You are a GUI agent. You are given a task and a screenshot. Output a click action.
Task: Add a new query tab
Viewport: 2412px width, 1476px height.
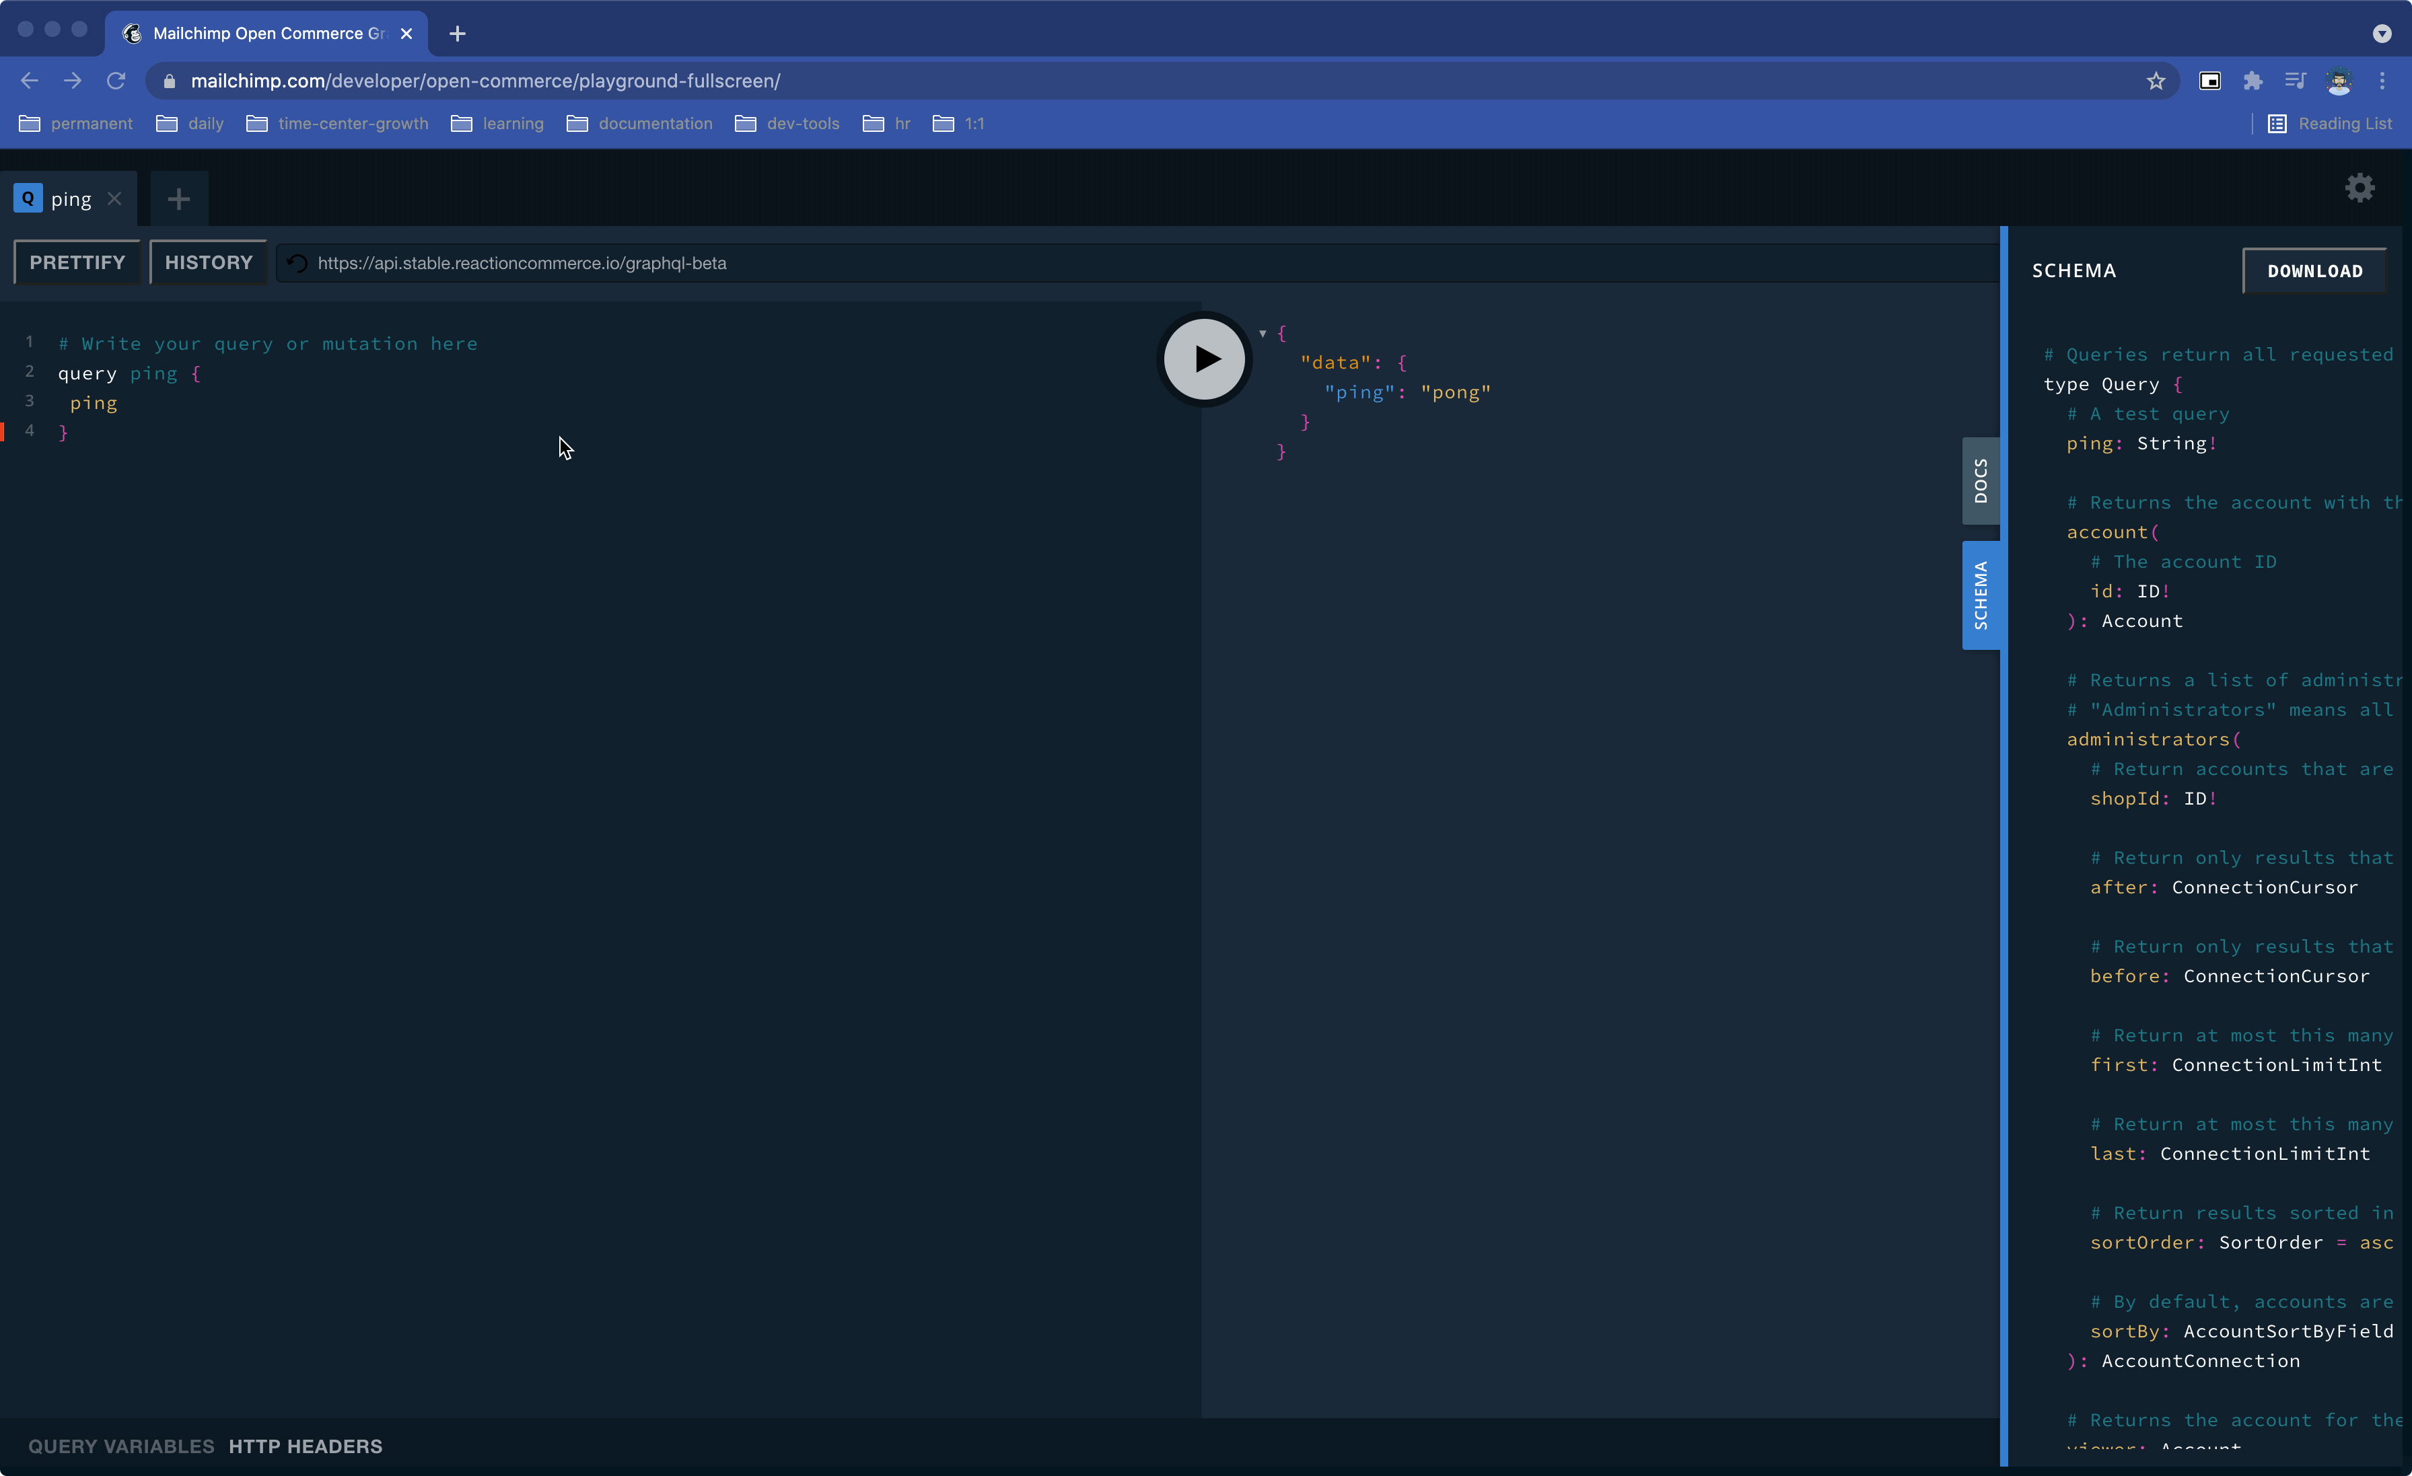(178, 200)
